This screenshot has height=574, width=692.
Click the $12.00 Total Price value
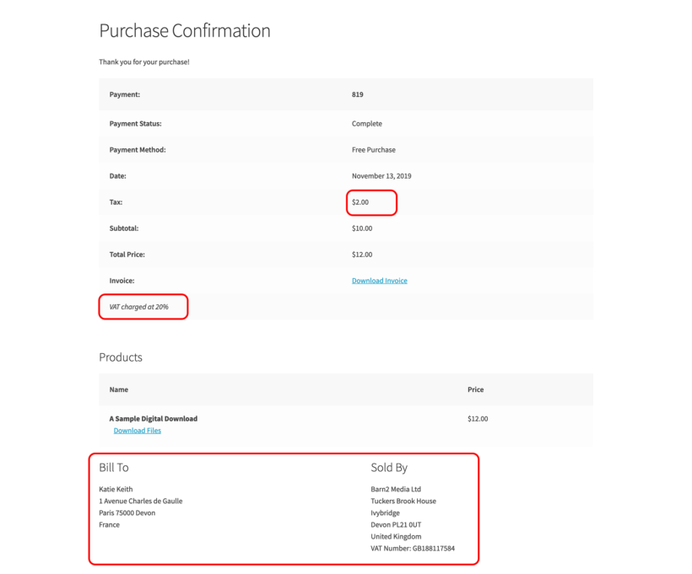tap(363, 254)
